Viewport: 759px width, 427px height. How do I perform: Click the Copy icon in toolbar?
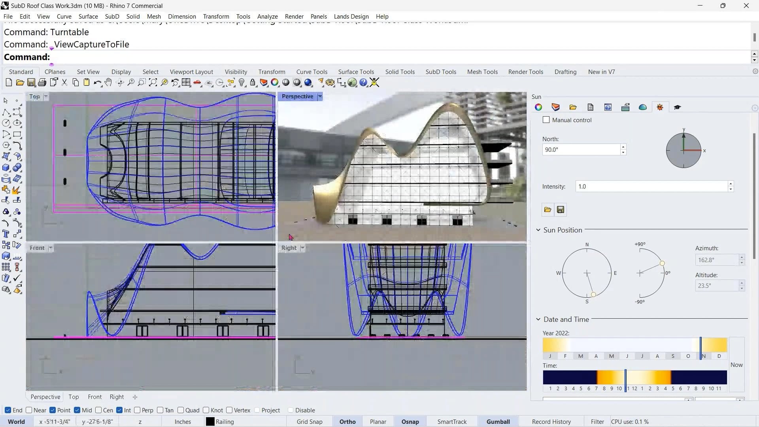click(x=76, y=83)
